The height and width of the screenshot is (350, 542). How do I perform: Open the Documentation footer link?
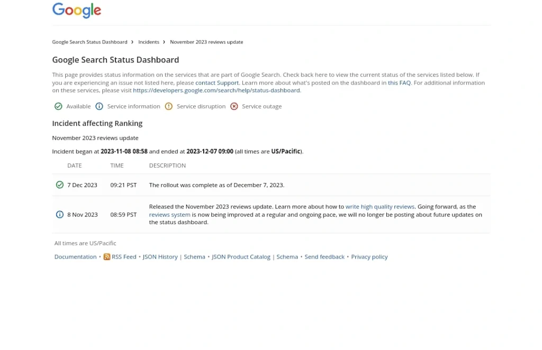[75, 256]
